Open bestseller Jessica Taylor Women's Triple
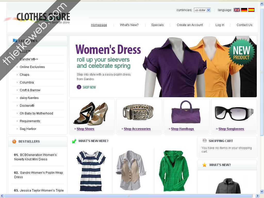264x198 pixels. pos(39,191)
